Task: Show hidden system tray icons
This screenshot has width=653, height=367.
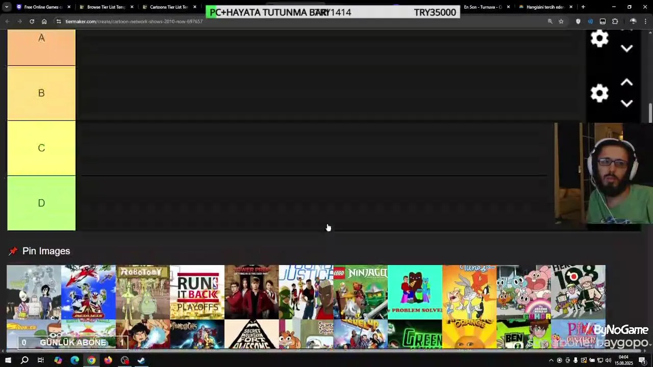Action: [551, 360]
